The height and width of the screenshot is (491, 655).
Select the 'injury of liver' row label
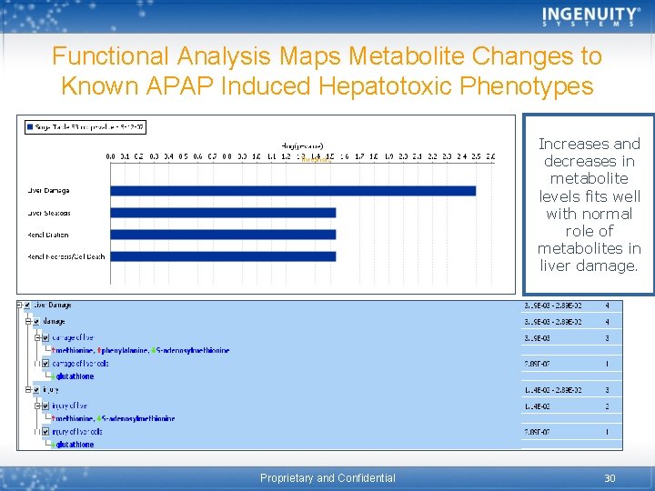tap(70, 406)
